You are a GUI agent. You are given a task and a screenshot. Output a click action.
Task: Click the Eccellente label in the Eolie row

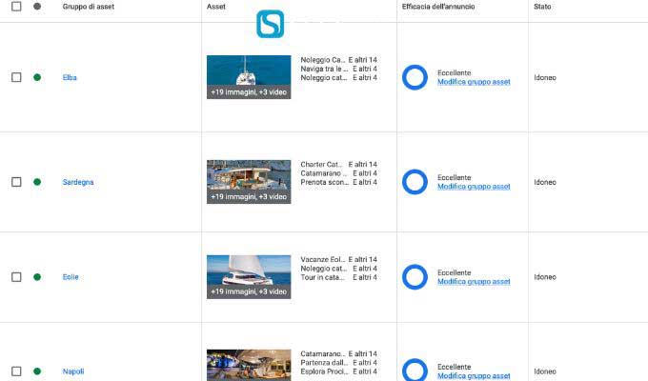click(x=455, y=272)
